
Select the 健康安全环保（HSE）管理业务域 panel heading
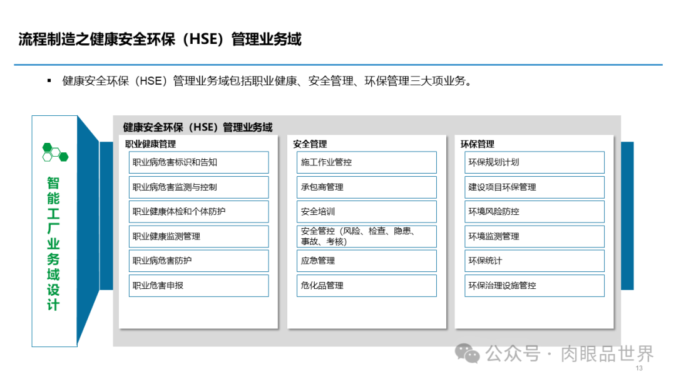198,127
